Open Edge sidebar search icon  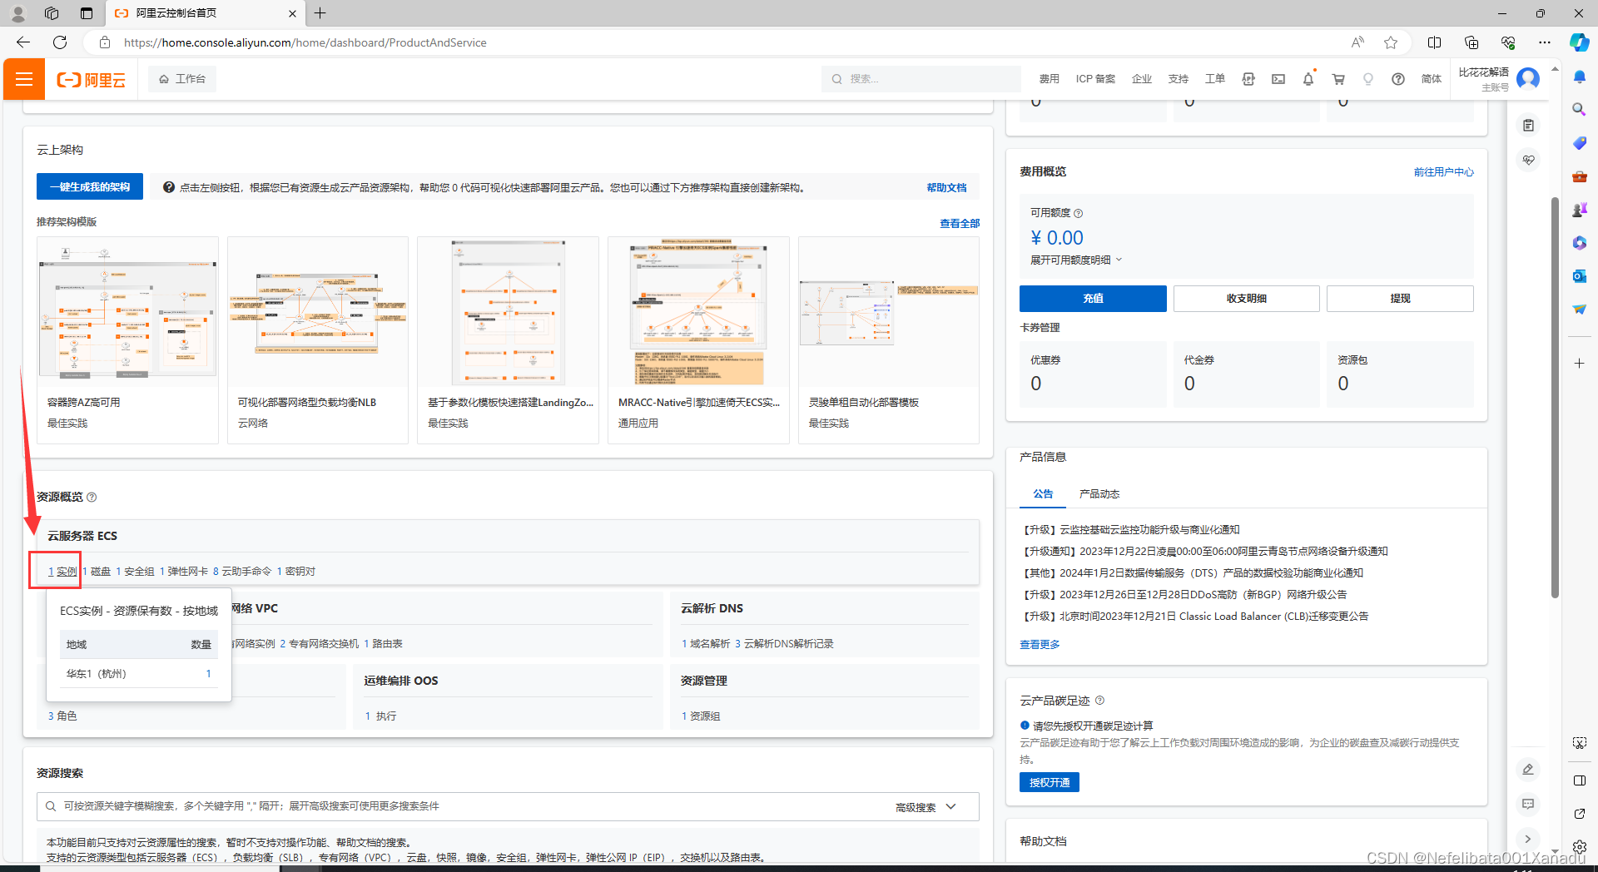point(1580,109)
